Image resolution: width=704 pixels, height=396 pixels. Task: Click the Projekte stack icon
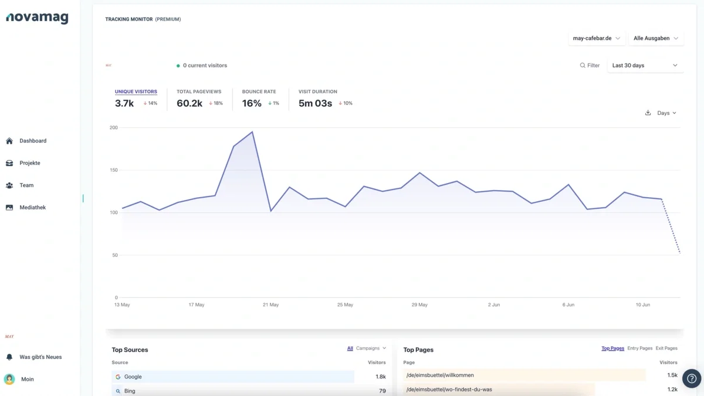(x=9, y=163)
